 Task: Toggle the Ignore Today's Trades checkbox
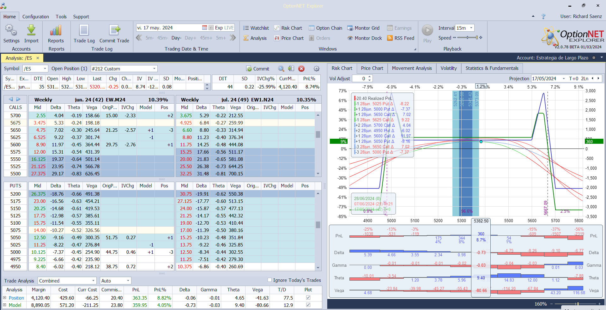click(270, 280)
